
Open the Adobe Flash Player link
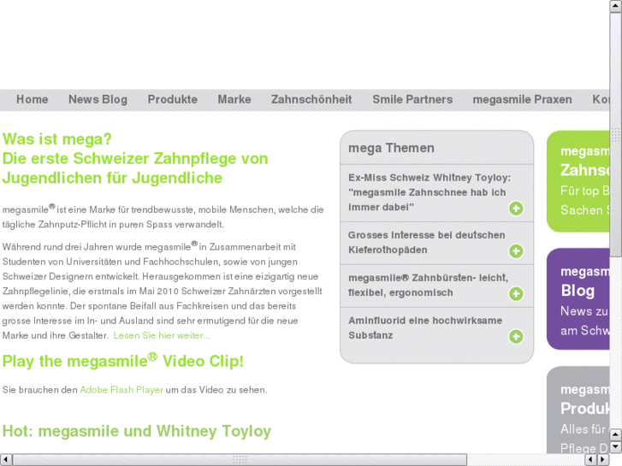coord(121,390)
